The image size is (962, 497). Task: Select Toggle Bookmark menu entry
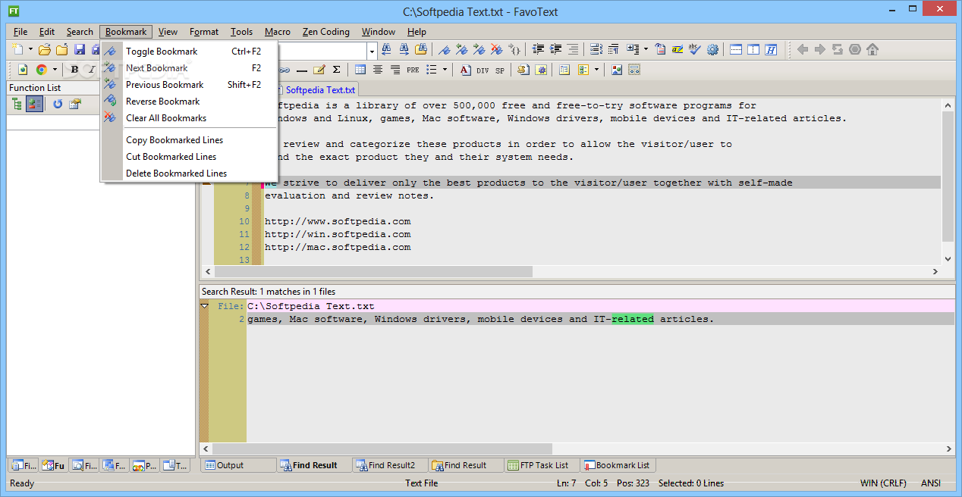(190, 52)
